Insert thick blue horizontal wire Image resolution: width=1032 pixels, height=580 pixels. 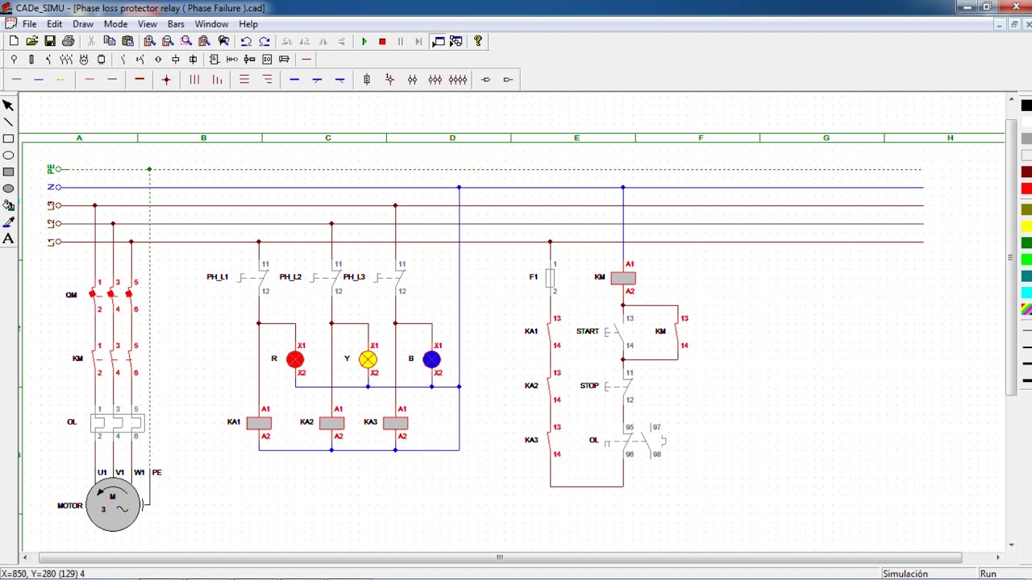(294, 80)
